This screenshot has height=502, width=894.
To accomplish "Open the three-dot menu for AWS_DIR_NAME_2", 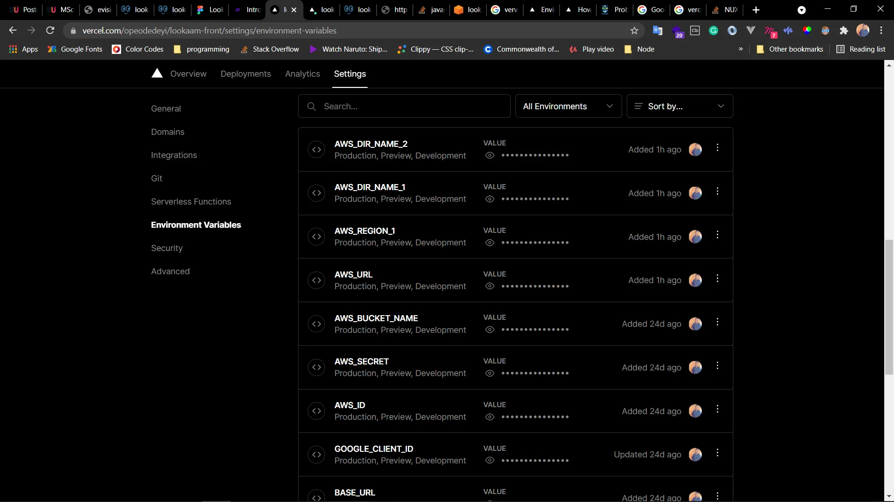I will (717, 148).
